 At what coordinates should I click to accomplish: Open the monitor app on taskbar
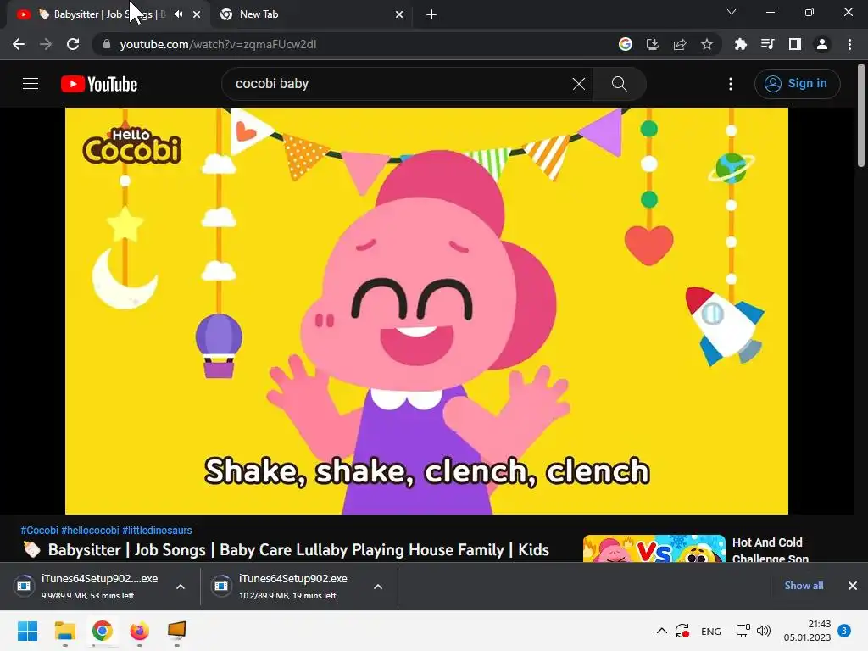pos(176,631)
